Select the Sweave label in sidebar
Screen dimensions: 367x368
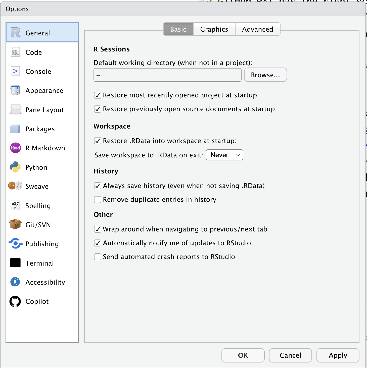pos(37,186)
